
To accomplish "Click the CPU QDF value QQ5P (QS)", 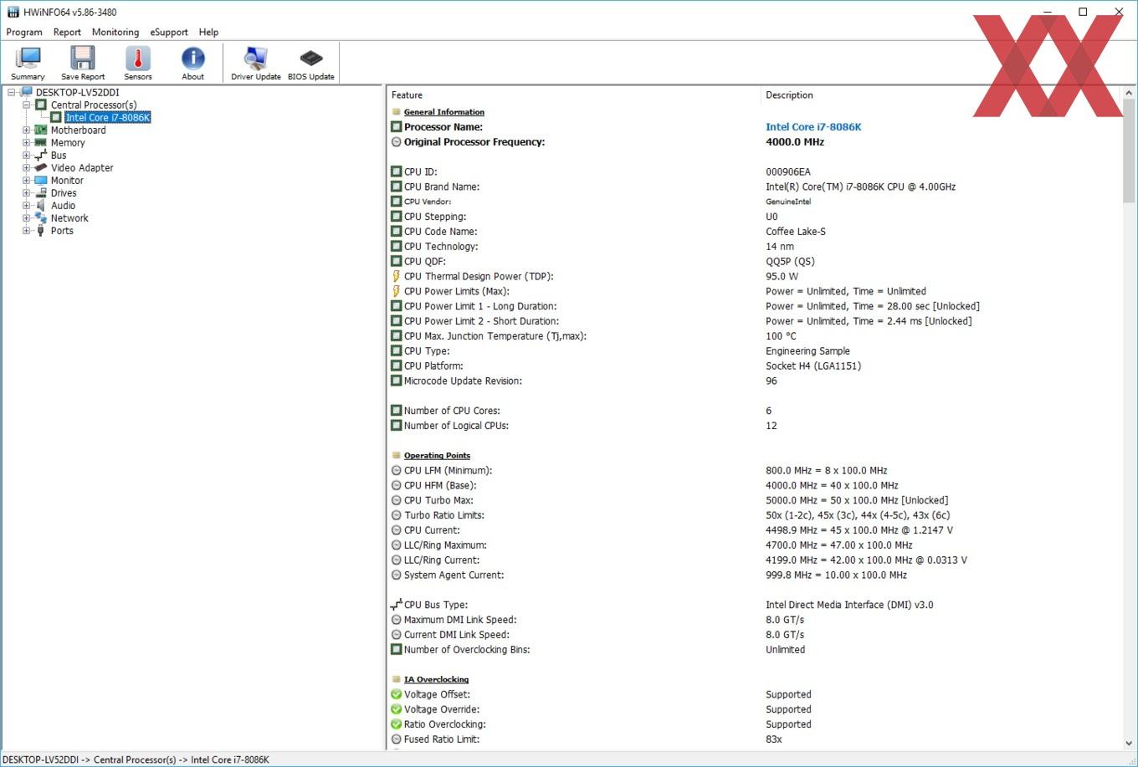I will 790,261.
